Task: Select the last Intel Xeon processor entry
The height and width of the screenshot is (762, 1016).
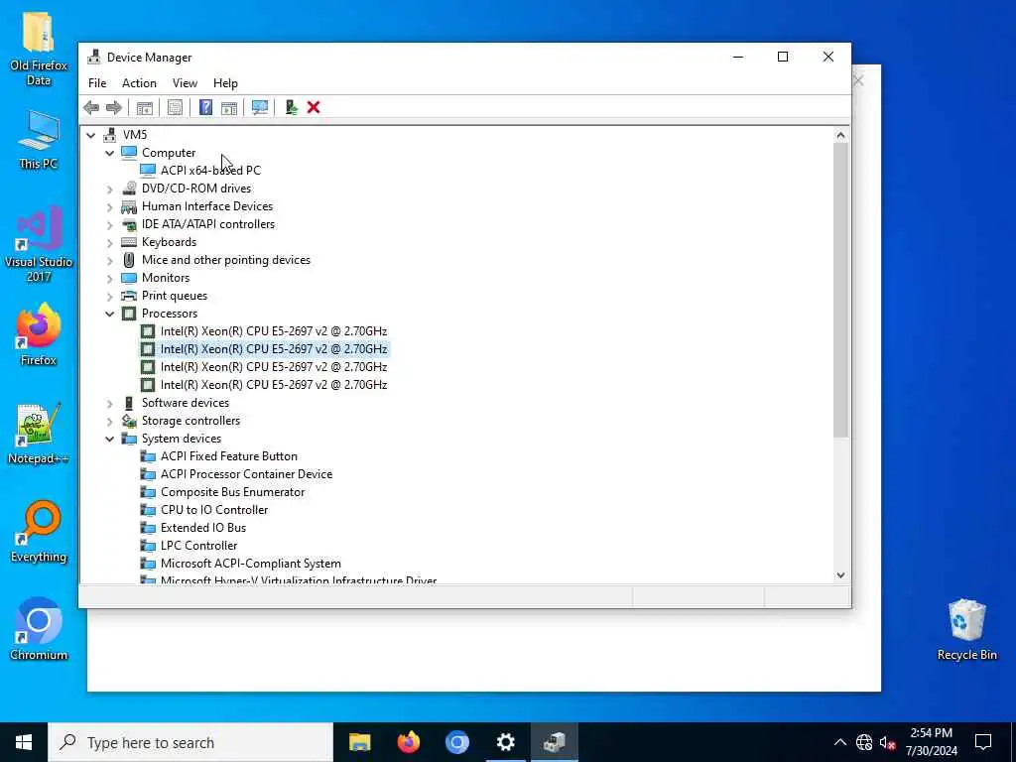Action: pos(274,385)
